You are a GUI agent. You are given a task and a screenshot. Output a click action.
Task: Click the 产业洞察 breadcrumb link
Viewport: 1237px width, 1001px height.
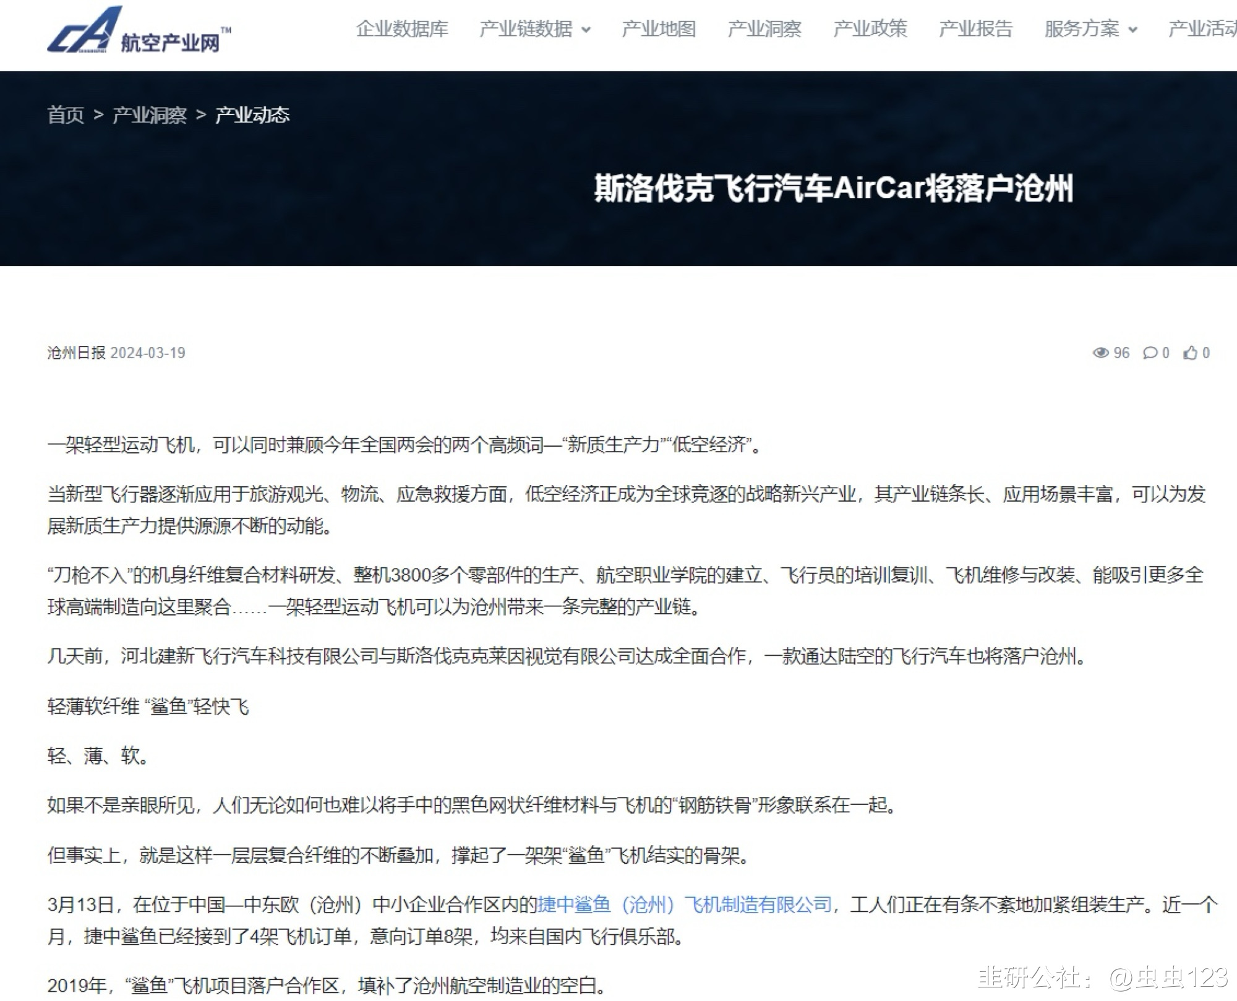[150, 115]
